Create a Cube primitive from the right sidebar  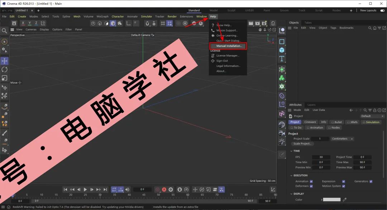tap(282, 50)
